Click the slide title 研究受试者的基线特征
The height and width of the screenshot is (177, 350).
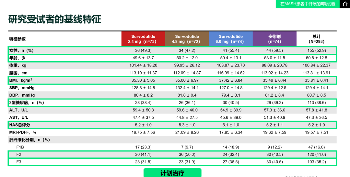pyautogui.click(x=55, y=19)
